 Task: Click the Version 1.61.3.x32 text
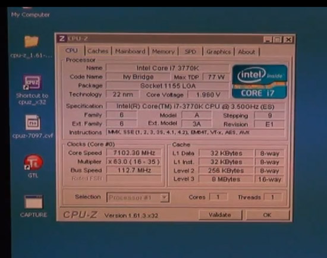click(131, 215)
